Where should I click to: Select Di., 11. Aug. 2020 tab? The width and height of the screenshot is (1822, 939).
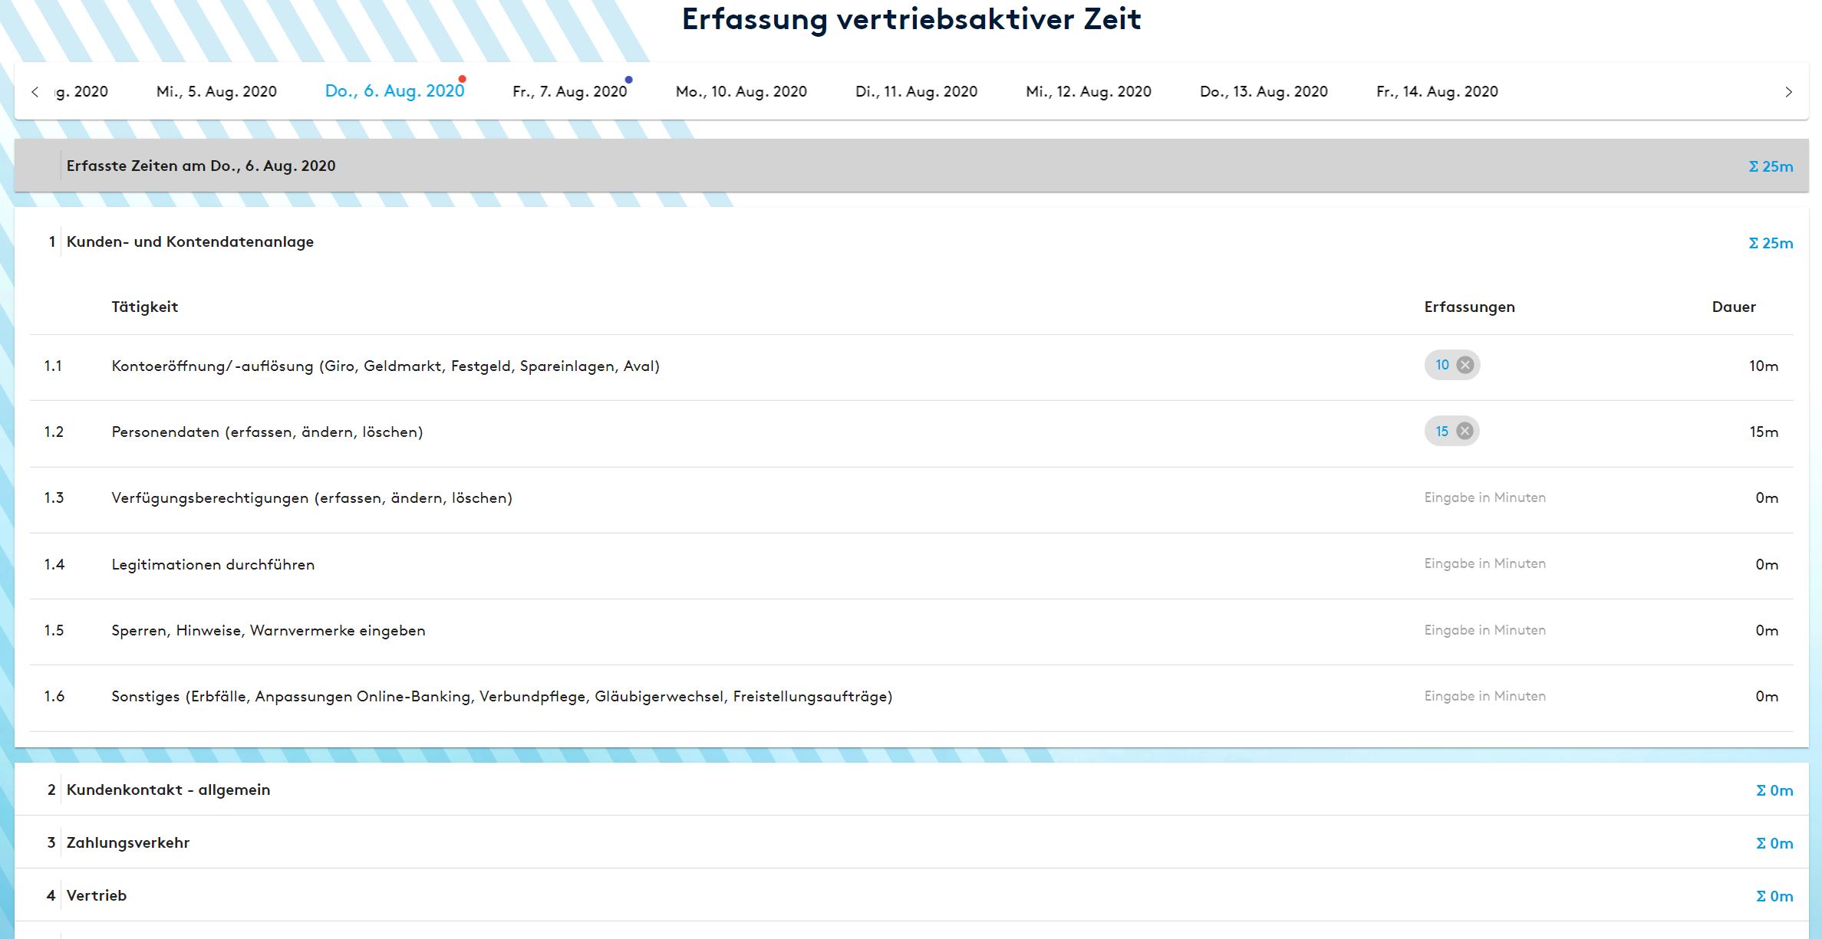916,92
